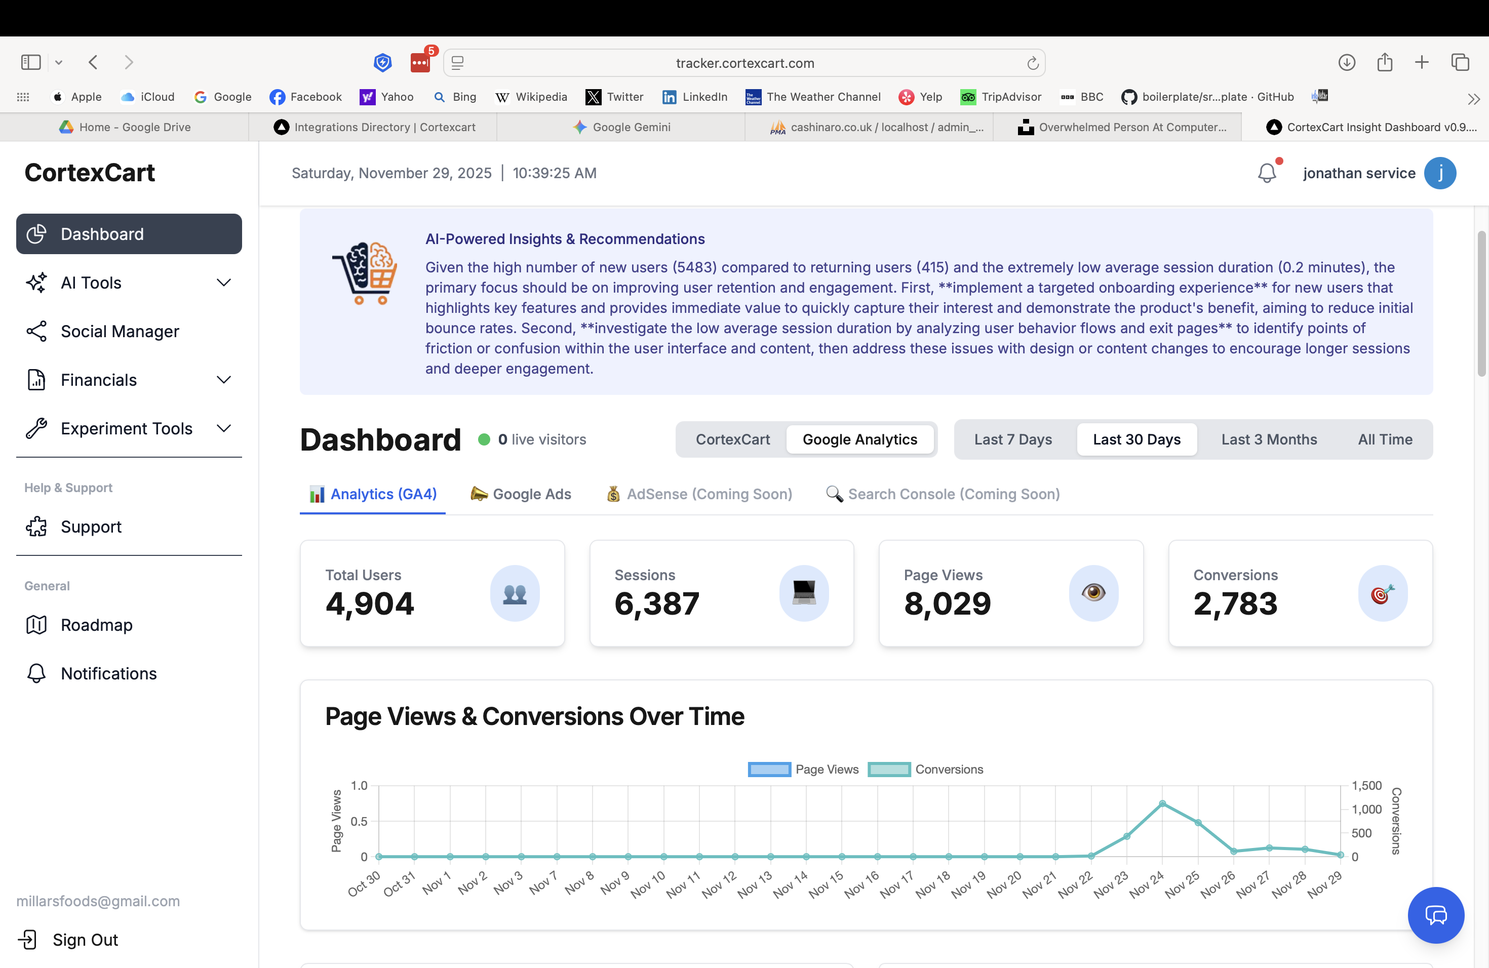The height and width of the screenshot is (968, 1489).
Task: Expand the Experiment Tools section
Action: pos(223,428)
